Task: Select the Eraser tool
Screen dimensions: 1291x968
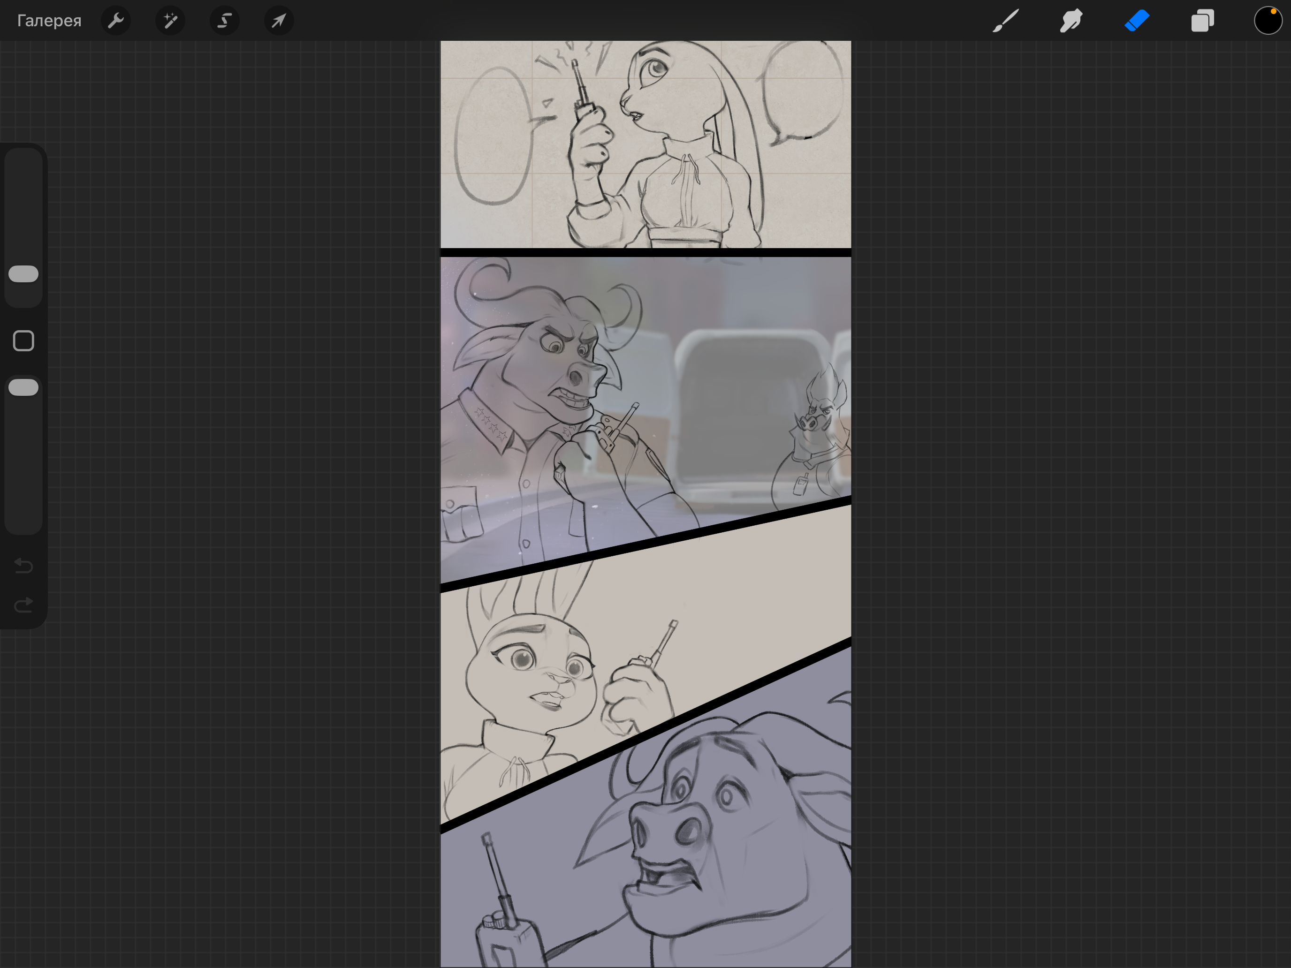Action: coord(1137,21)
